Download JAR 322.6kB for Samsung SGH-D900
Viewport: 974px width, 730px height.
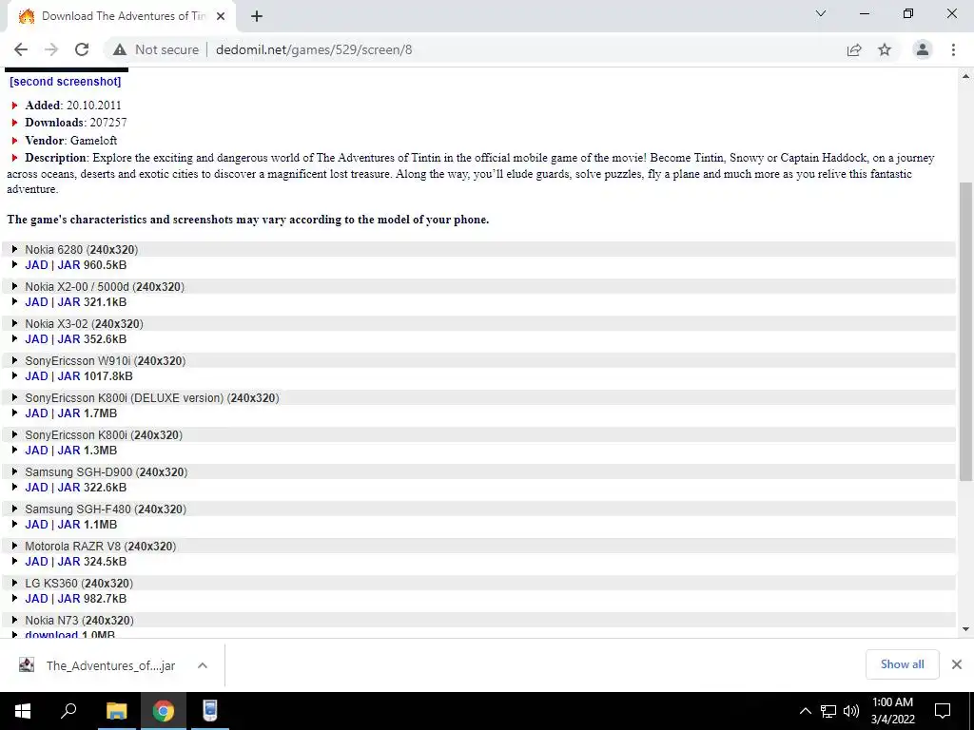(x=68, y=488)
